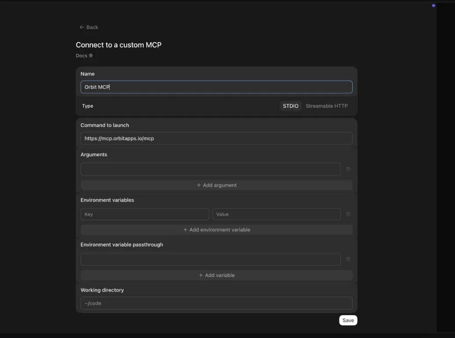Switch type to Streamable HTTP
Screen dimensions: 455x338
tap(326, 106)
